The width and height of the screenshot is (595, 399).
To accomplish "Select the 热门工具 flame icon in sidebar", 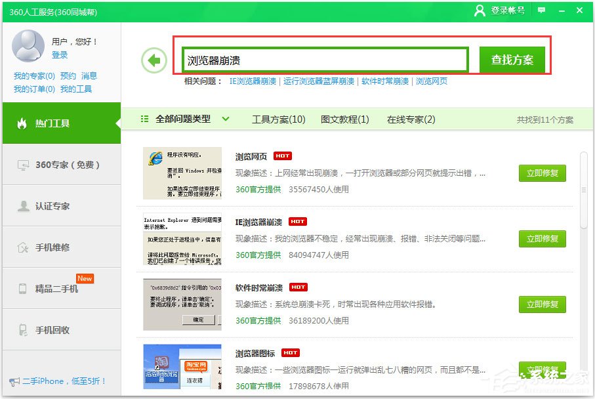I will (23, 122).
